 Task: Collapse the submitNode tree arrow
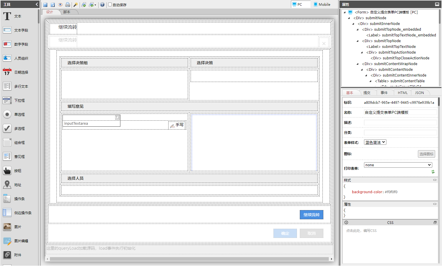coord(349,18)
